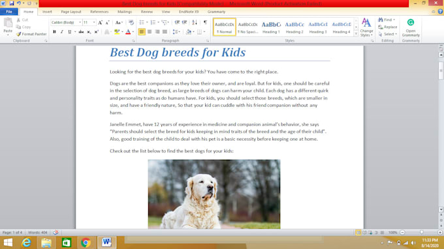
Task: Open the Change Case dropdown
Action: (119, 22)
